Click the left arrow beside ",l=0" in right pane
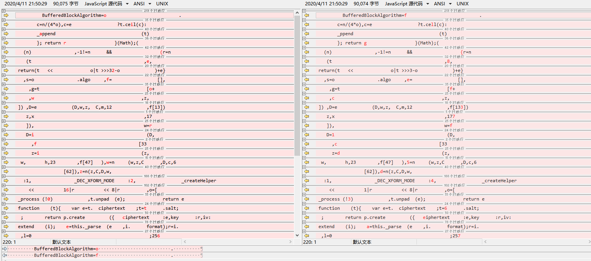 (x=306, y=236)
